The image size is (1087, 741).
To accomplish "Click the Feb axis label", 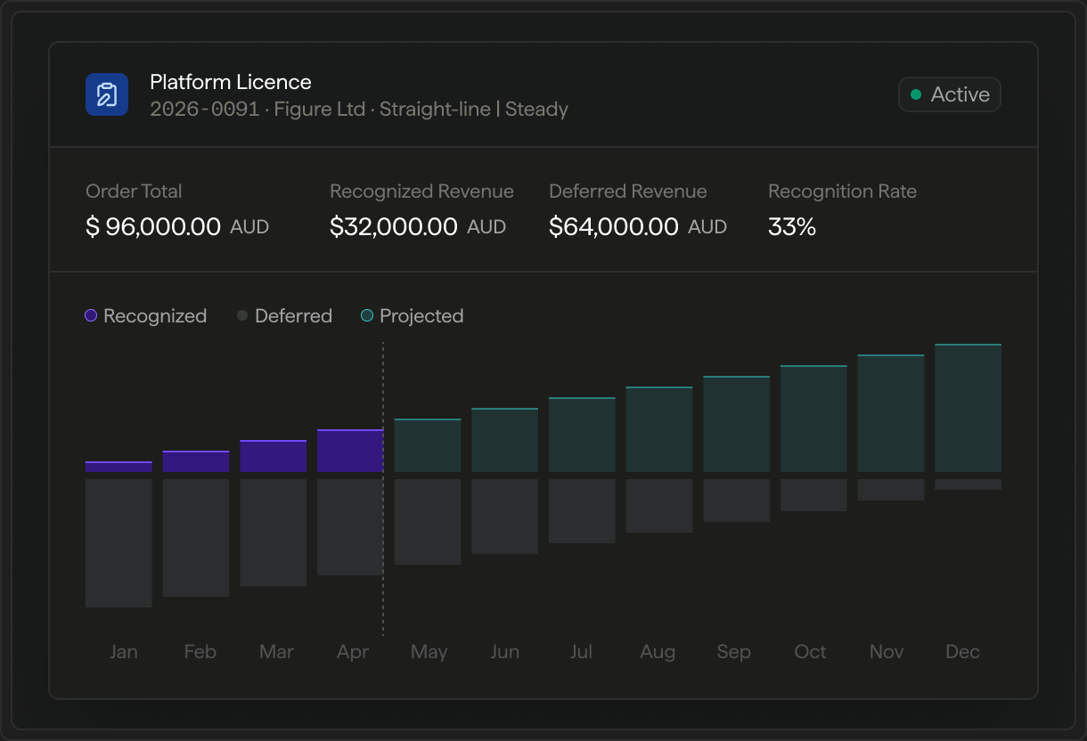I will (200, 652).
